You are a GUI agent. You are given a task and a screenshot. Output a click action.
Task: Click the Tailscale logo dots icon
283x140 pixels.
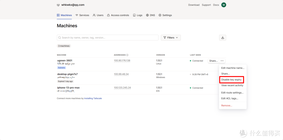coord(58,5)
